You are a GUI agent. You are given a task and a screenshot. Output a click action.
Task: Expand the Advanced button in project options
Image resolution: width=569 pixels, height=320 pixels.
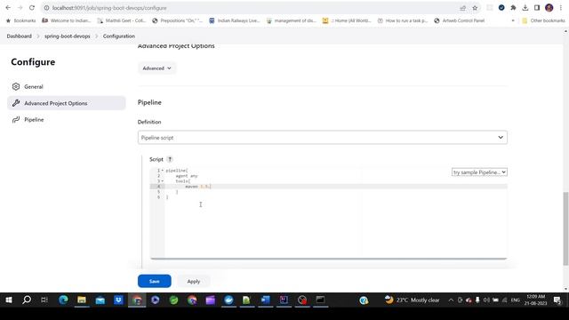click(x=156, y=68)
